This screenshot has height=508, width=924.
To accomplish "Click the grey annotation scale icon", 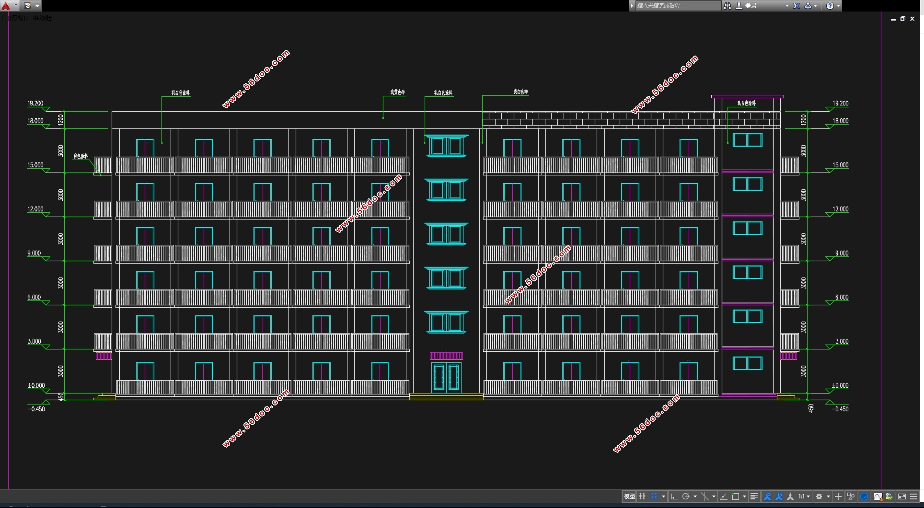I will pyautogui.click(x=790, y=496).
